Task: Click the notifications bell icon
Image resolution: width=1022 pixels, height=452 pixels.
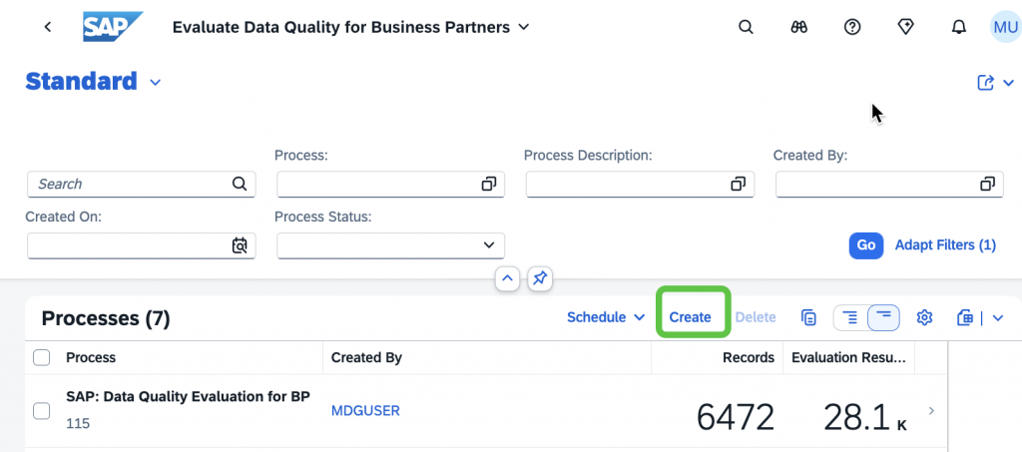Action: click(958, 27)
